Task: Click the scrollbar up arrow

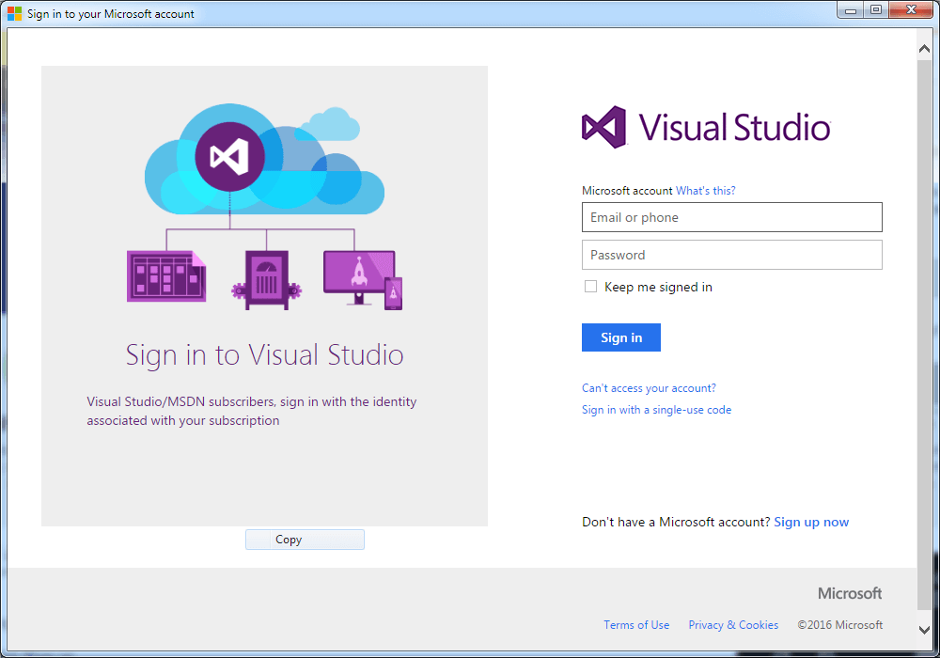Action: pos(924,49)
